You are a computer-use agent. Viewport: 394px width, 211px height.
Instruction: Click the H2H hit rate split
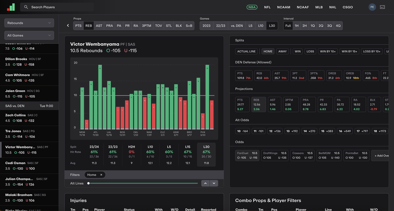click(x=132, y=155)
